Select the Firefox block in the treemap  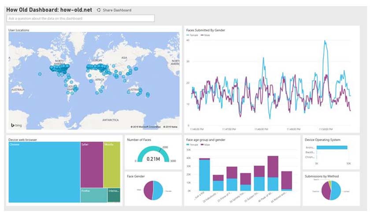(x=93, y=195)
